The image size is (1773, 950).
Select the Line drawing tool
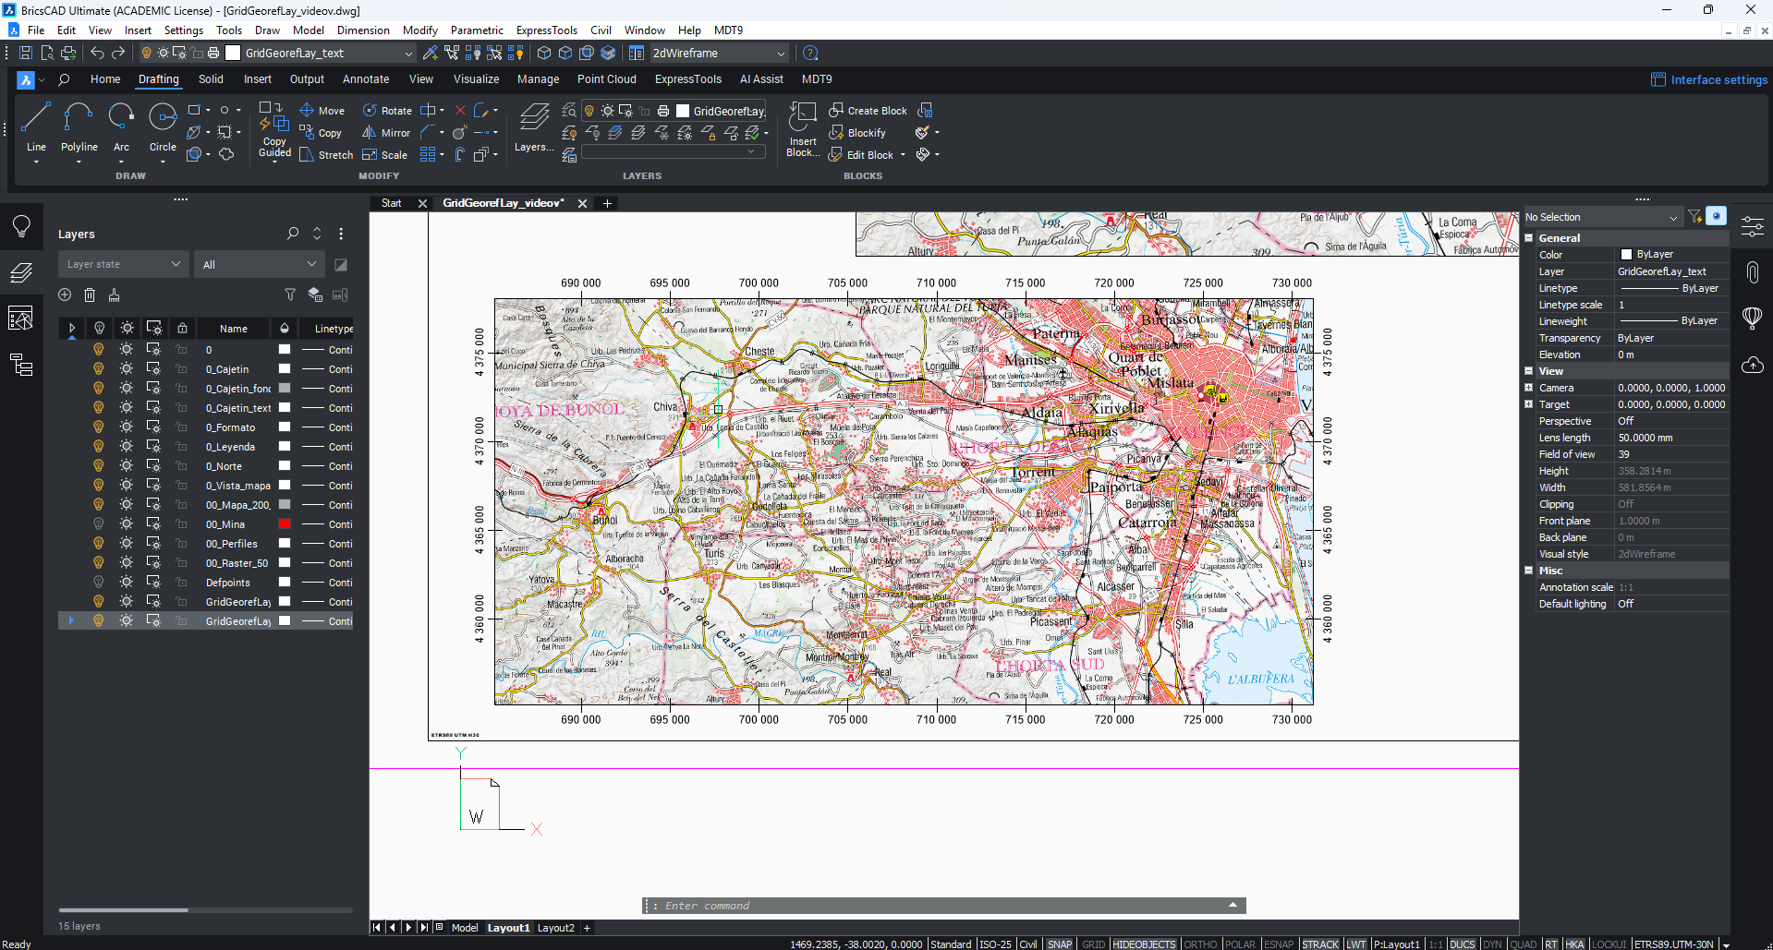[x=36, y=120]
